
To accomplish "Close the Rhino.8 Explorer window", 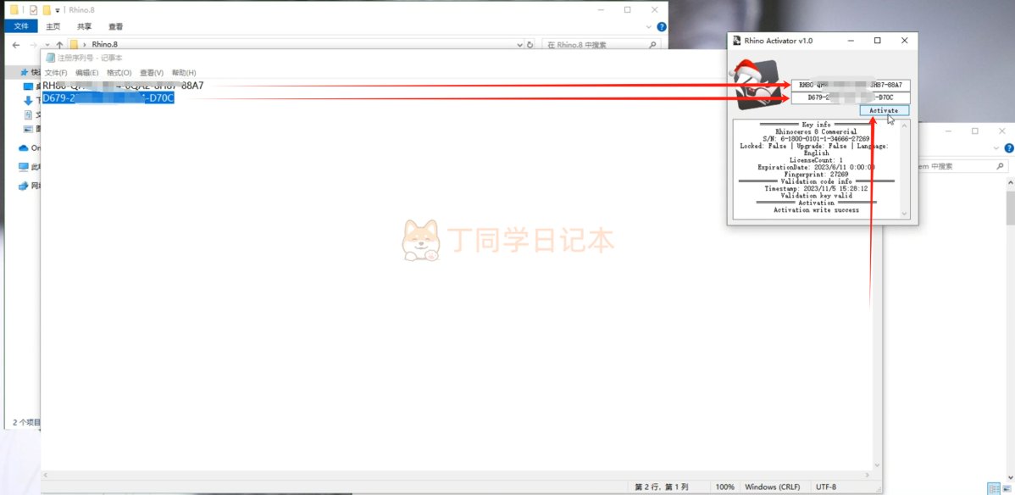I will [655, 9].
